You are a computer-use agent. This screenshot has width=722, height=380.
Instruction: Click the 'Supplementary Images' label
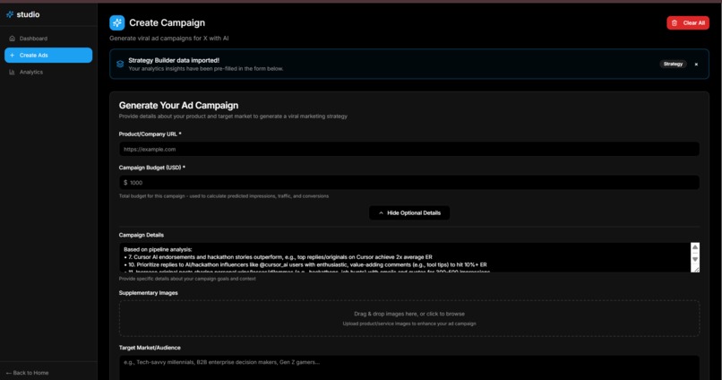click(149, 293)
